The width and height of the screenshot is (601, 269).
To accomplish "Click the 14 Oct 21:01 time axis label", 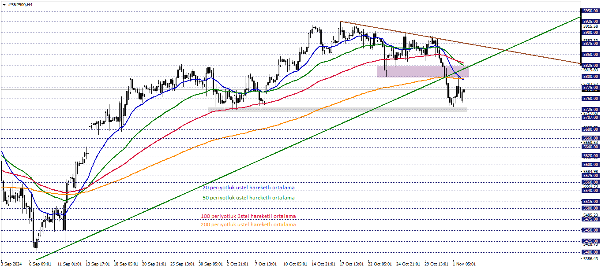I will point(324,264).
